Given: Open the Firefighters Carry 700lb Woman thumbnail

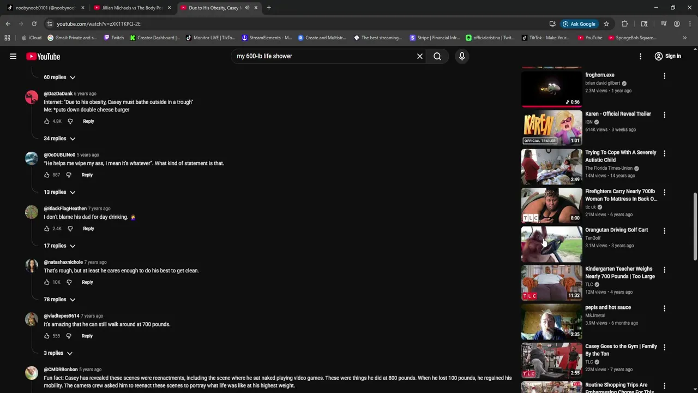Looking at the screenshot, I should (552, 205).
